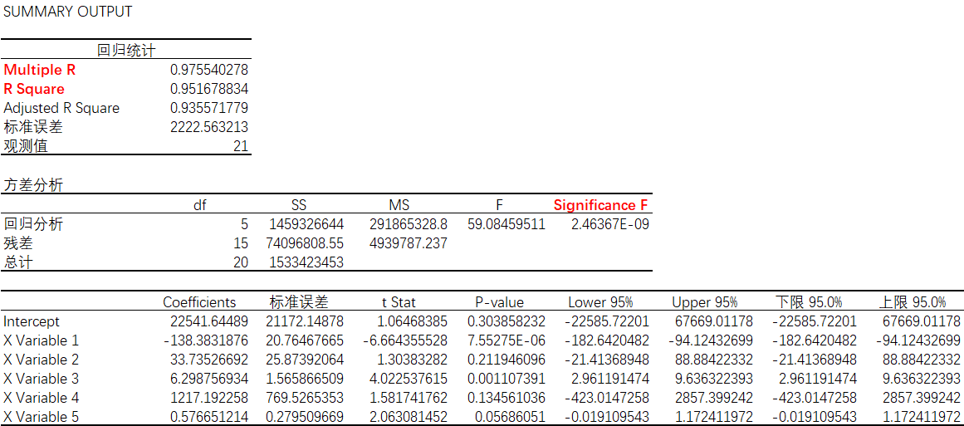The height and width of the screenshot is (426, 964).
Task: Select residual SS 74096808.55
Action: point(304,243)
